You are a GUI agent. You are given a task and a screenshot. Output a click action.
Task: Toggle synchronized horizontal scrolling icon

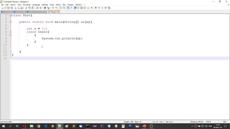[x=64, y=8]
